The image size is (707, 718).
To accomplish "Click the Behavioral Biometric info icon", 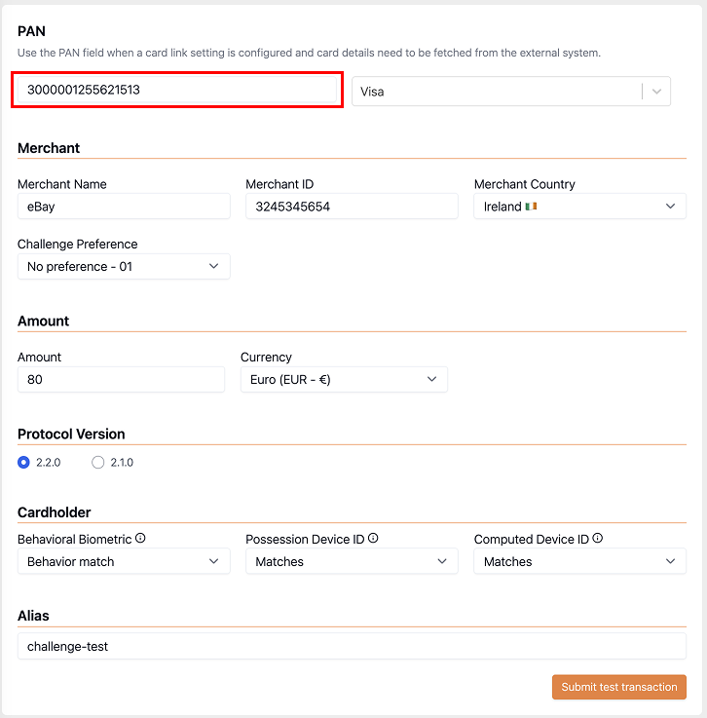I will [140, 538].
